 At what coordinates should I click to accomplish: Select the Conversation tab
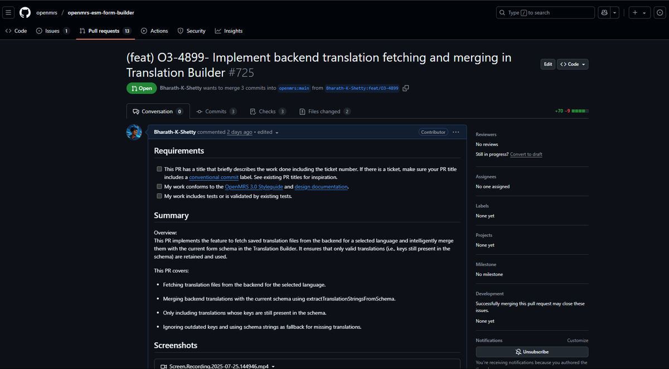click(x=158, y=111)
